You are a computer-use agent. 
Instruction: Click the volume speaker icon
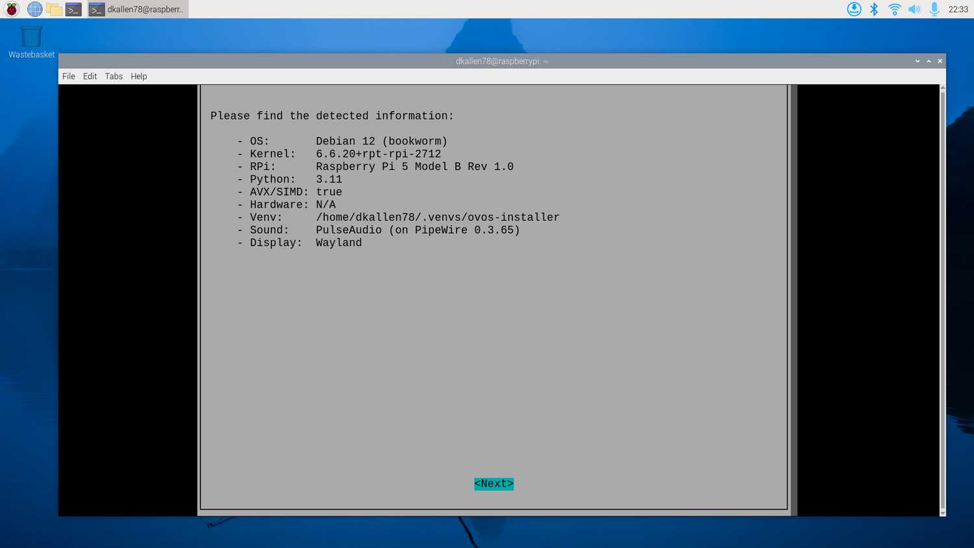coord(914,9)
